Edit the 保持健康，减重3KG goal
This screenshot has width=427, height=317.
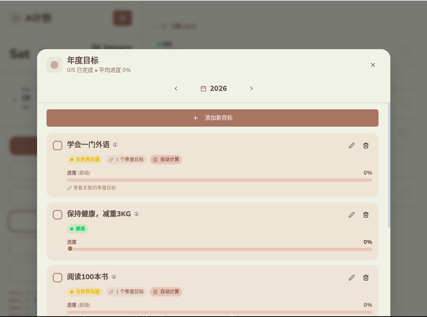click(x=352, y=215)
